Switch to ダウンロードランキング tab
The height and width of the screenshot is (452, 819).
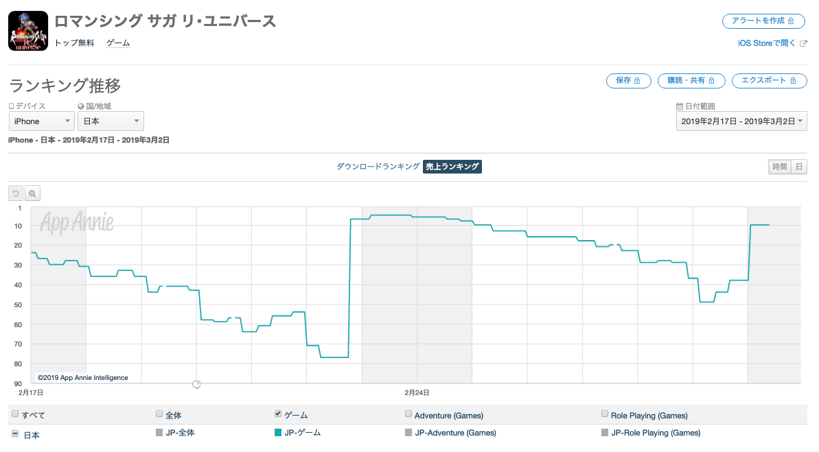378,167
